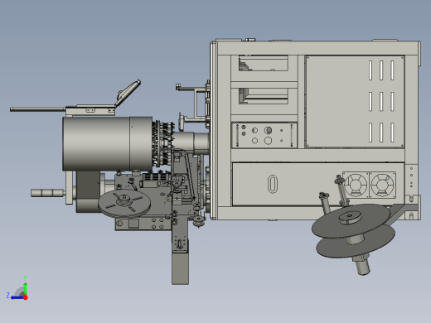Click the red X axis dot of the triad
This screenshot has width=431, height=323.
click(x=26, y=297)
